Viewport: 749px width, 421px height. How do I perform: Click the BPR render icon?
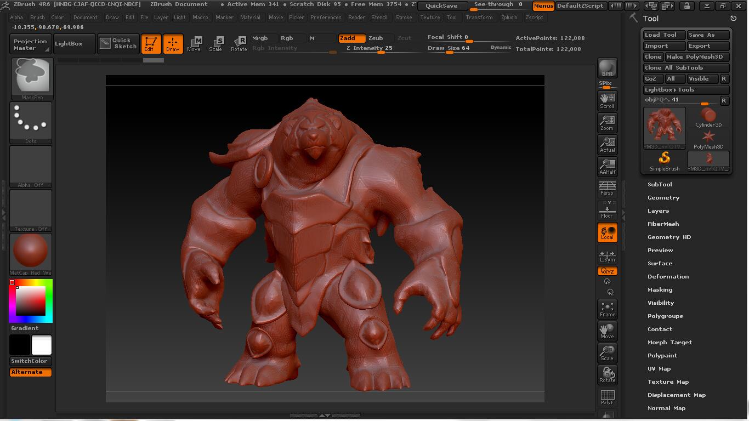pyautogui.click(x=607, y=68)
